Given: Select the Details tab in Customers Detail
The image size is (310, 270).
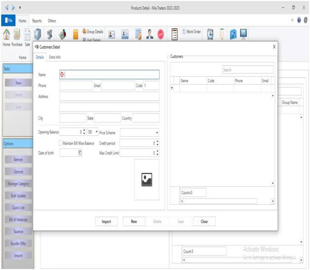Looking at the screenshot, I should pos(40,57).
